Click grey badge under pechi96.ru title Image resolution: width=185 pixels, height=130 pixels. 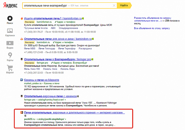point(25,116)
